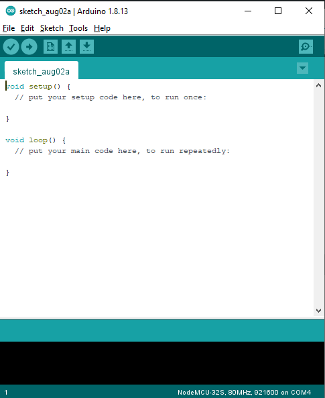Open the Edit menu
Viewport: 325px width, 398px height.
point(27,28)
